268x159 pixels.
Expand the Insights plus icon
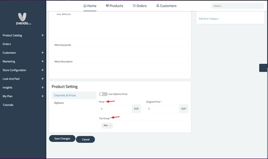(x=43, y=87)
